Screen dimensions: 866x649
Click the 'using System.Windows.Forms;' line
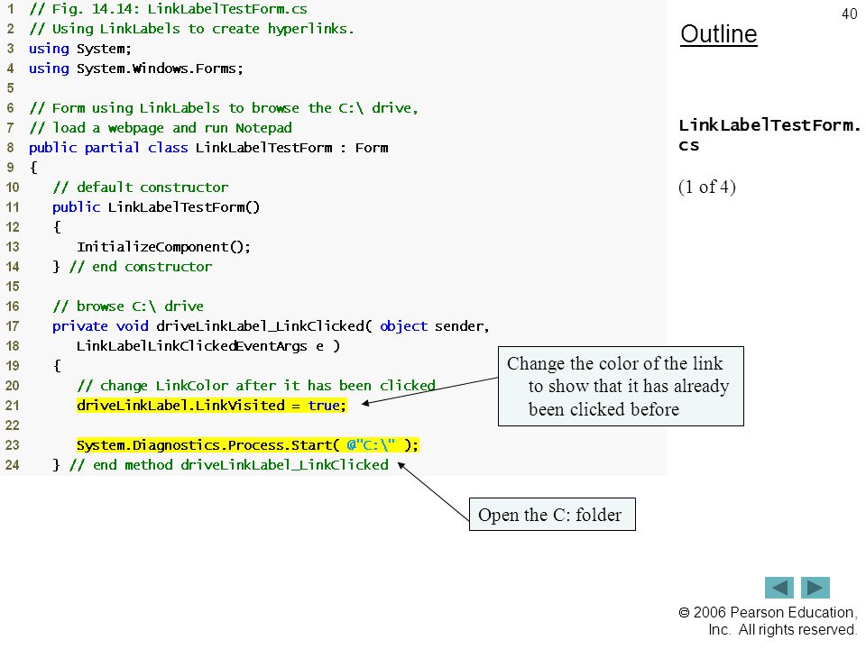coord(136,69)
